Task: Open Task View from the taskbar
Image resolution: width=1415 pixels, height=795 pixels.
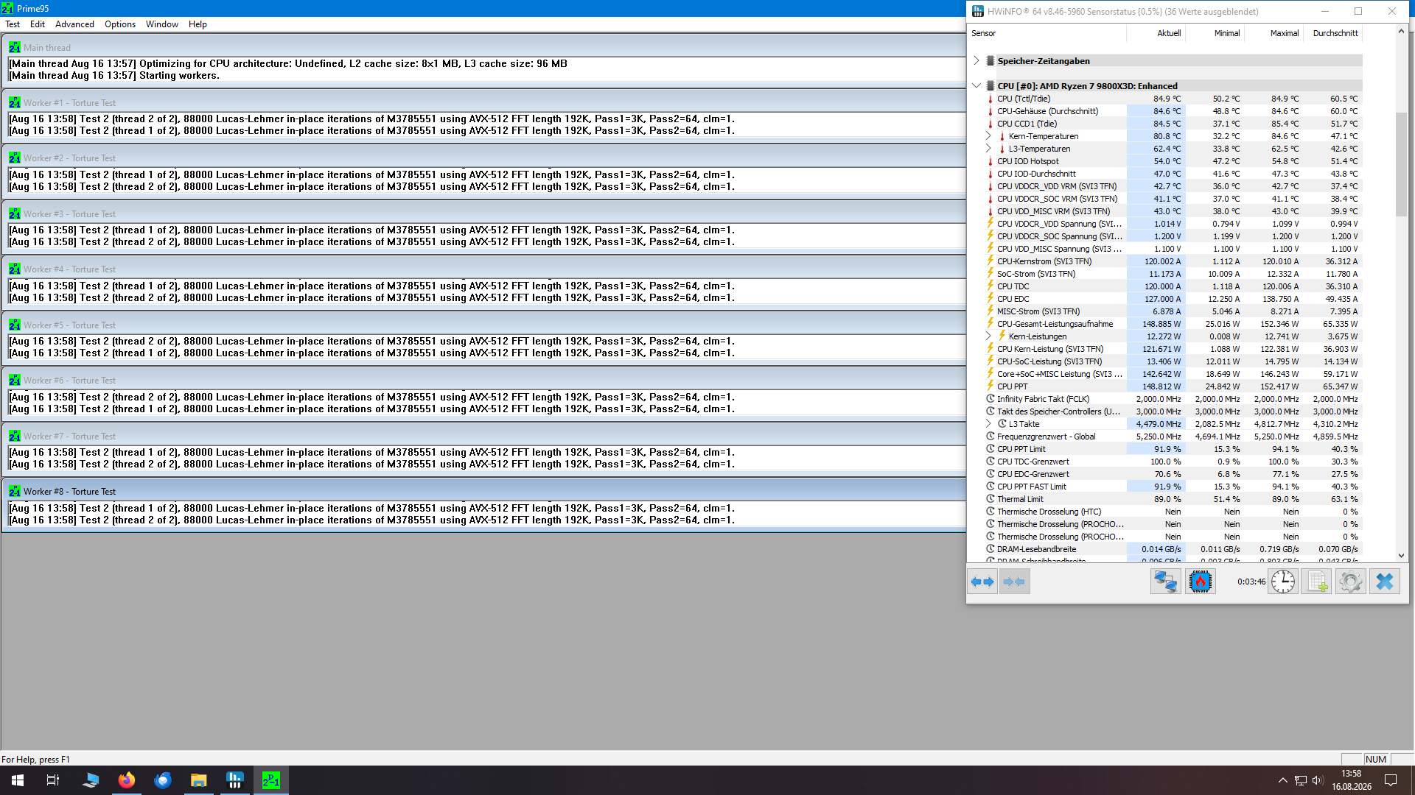Action: click(x=53, y=780)
